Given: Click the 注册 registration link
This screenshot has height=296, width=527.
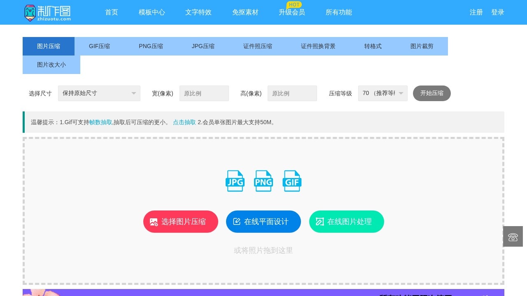Looking at the screenshot, I should coord(476,12).
